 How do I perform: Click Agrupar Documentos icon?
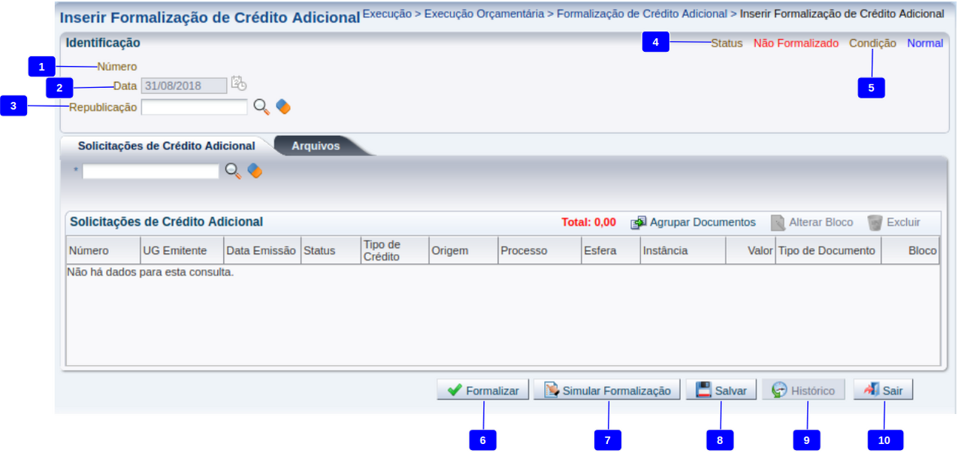click(638, 223)
